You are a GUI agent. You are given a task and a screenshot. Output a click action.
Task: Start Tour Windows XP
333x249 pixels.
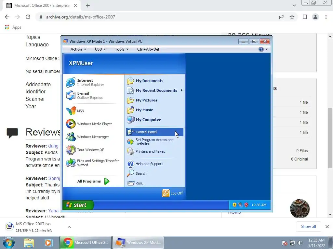85,150
